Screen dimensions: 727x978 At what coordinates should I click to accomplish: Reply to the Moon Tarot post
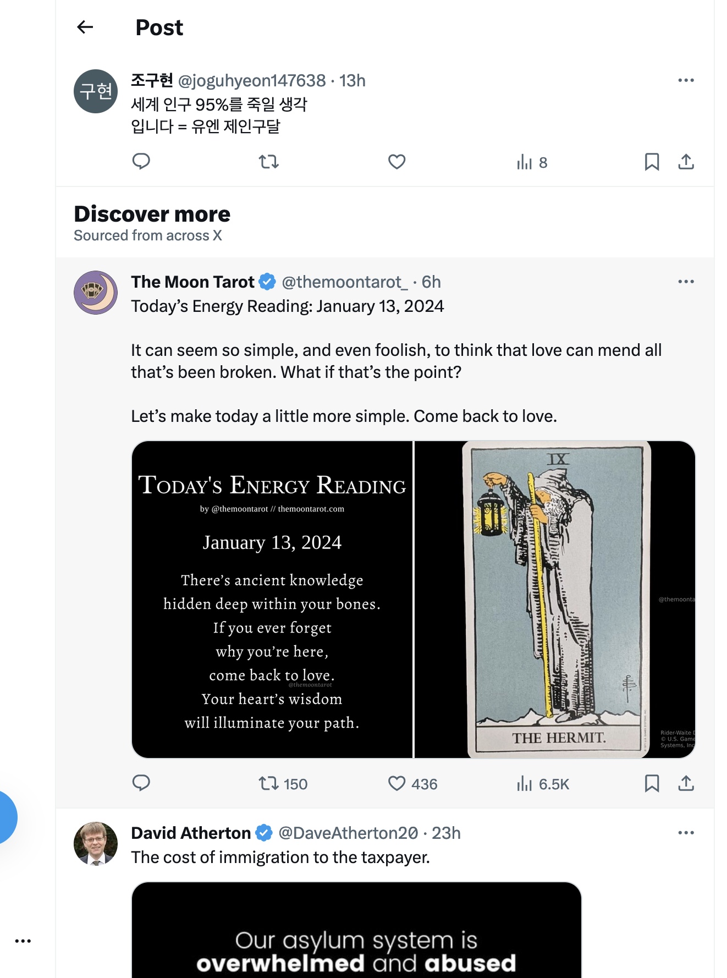click(x=141, y=783)
